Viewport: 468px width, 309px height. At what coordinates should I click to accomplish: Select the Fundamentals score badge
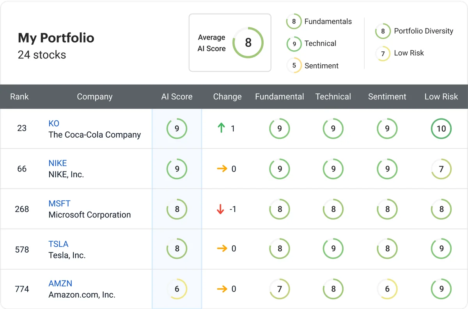pyautogui.click(x=294, y=21)
